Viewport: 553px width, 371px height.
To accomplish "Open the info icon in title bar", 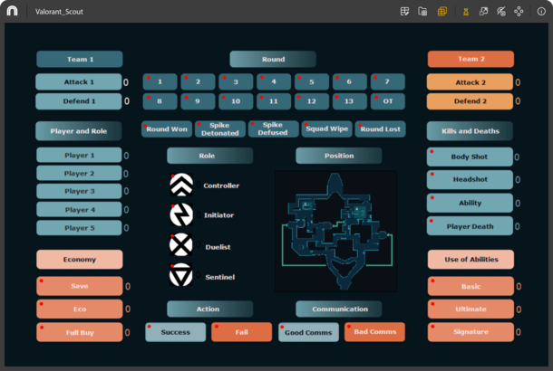I will (x=541, y=11).
